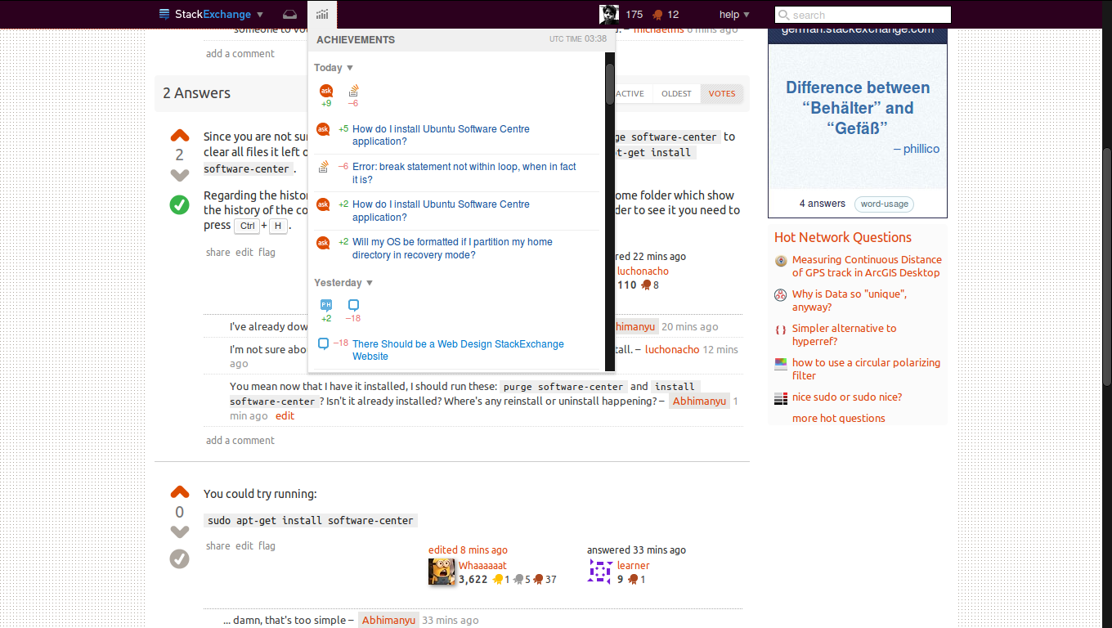The width and height of the screenshot is (1112, 628).
Task: Open Simpler alternative to hyperref question
Action: pyautogui.click(x=844, y=335)
